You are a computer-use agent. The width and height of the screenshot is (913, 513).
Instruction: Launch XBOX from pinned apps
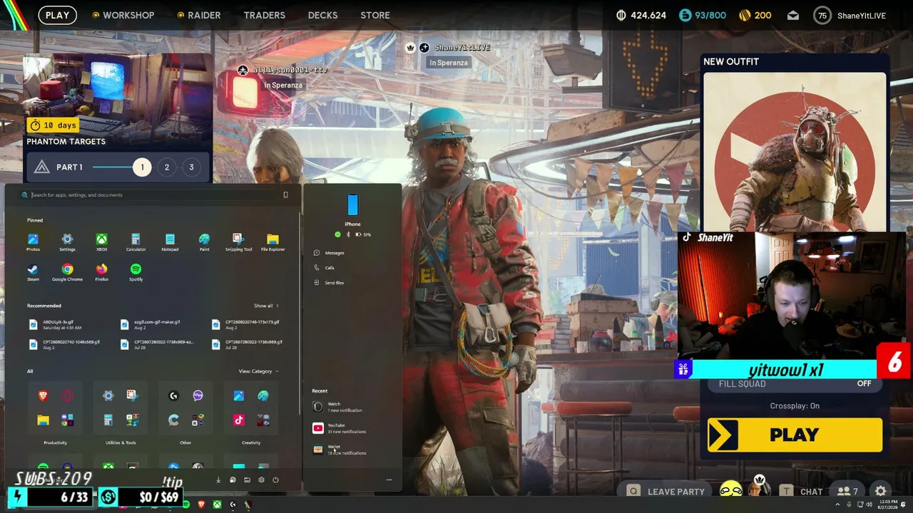click(x=101, y=242)
